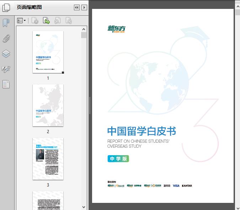
Task: Click the document vertical scrollbar thumb
Action: click(x=238, y=12)
